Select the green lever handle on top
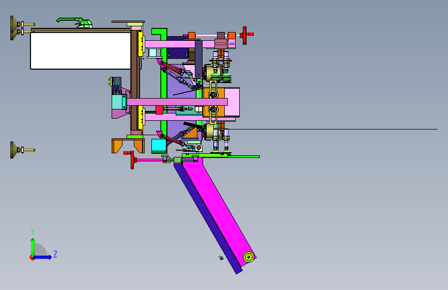Viewport: 448px width, 290px height. [75, 22]
